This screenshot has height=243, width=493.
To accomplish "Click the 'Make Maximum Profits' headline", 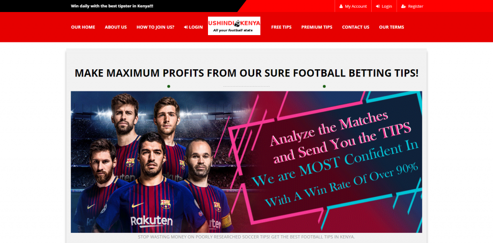I will (246, 73).
